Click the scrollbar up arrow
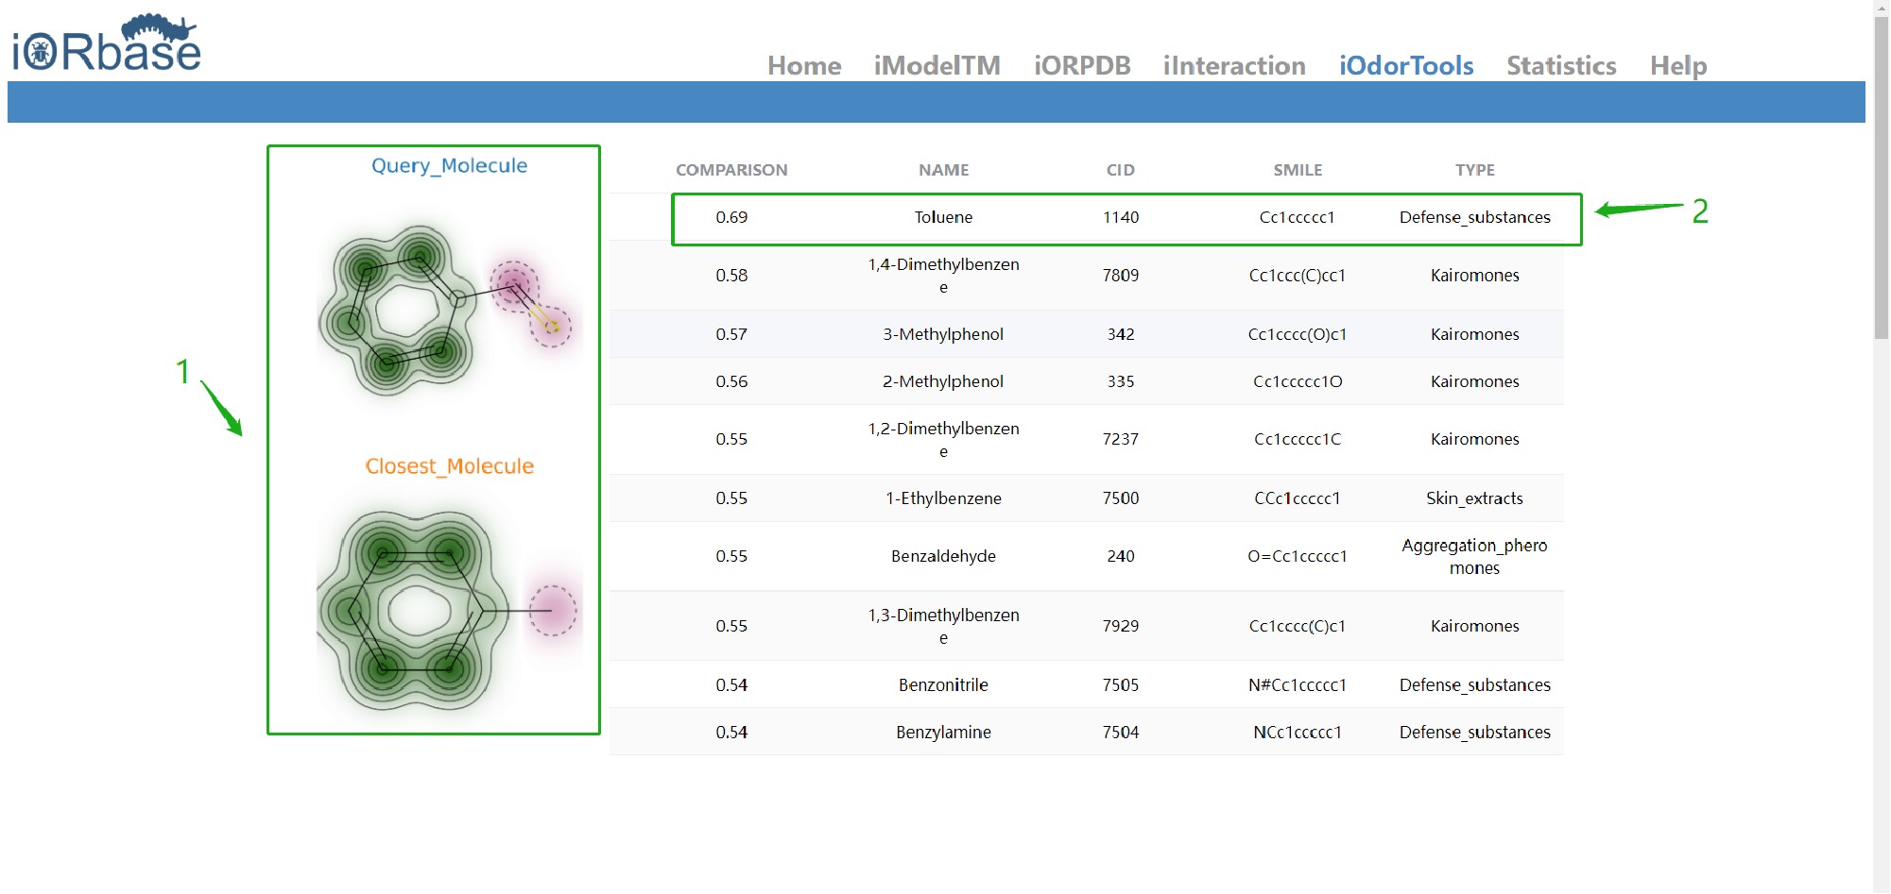Viewport: 1891px width, 894px height. pyautogui.click(x=1882, y=8)
